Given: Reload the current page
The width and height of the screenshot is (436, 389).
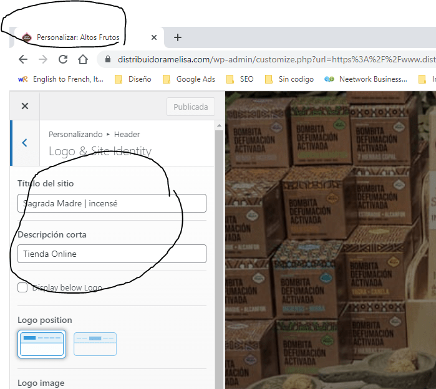Looking at the screenshot, I should pyautogui.click(x=63, y=59).
